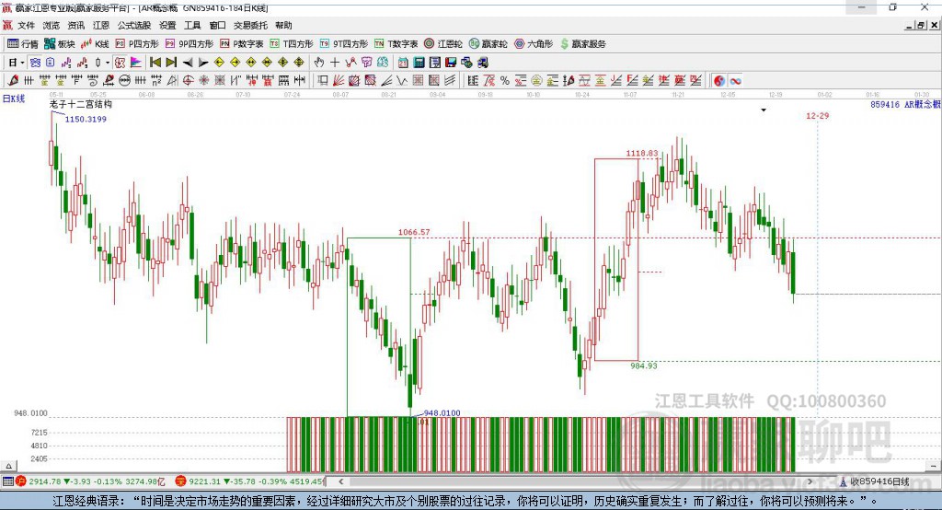Select the red target circle tool
This screenshot has width=942, height=510.
coord(188,80)
